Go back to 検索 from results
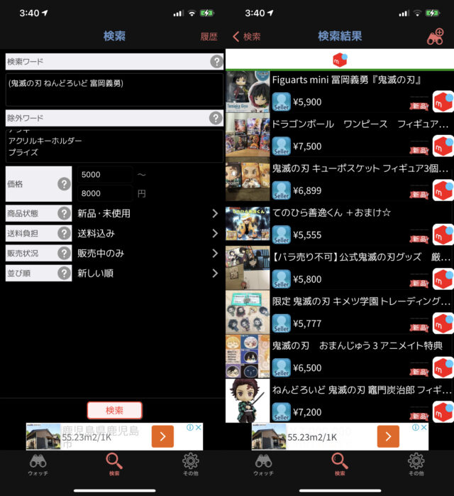 (x=247, y=37)
